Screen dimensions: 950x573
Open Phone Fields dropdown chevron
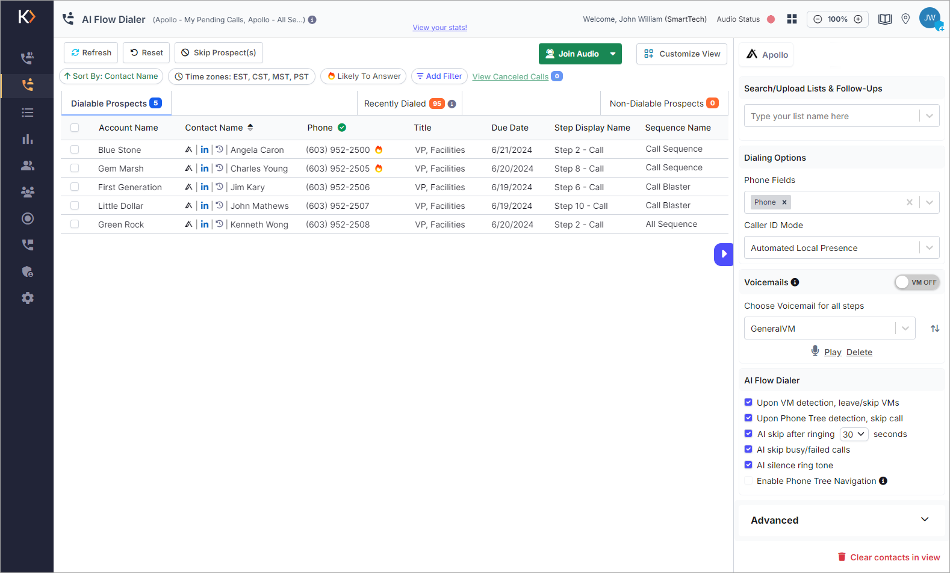(930, 202)
